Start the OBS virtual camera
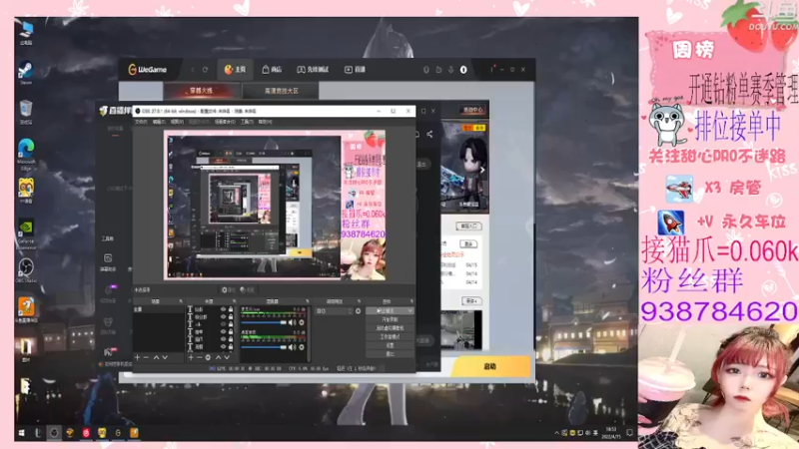 click(x=390, y=328)
